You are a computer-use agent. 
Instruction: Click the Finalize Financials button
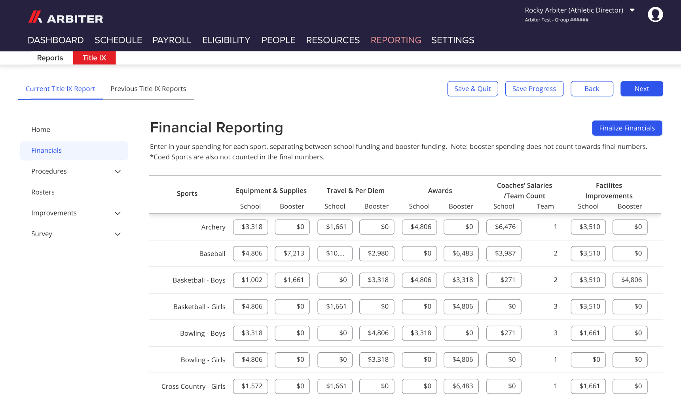pos(627,128)
